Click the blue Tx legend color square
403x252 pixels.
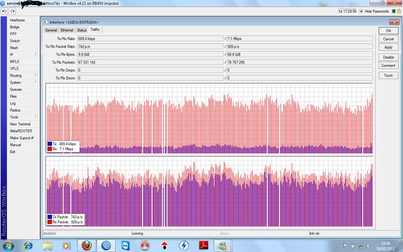(x=49, y=144)
